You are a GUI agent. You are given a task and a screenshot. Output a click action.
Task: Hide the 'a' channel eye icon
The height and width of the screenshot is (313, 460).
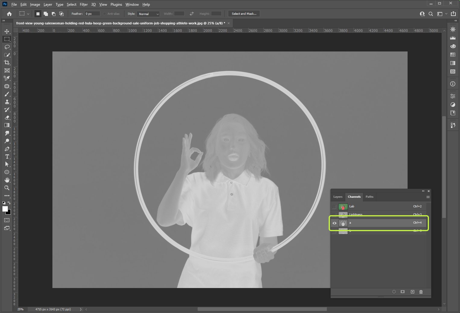[334, 223]
